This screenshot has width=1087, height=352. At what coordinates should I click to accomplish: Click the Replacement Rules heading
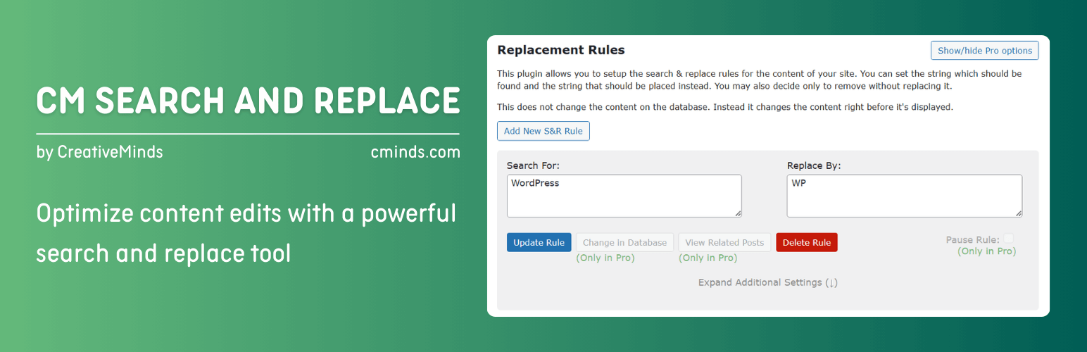(560, 50)
